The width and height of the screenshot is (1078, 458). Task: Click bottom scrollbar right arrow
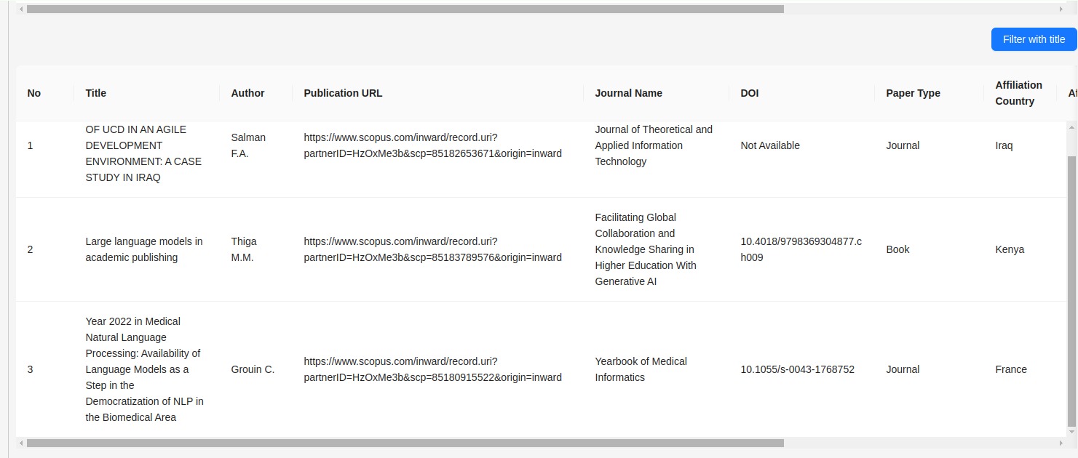[x=1062, y=443]
